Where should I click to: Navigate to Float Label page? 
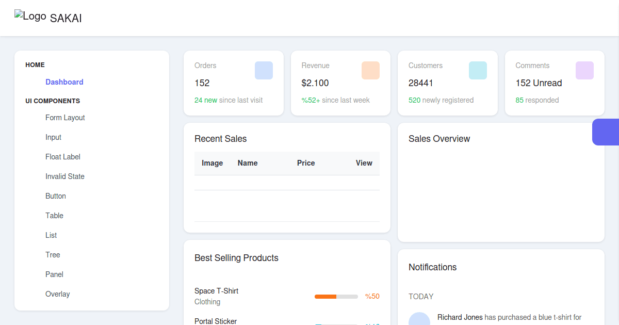click(63, 157)
